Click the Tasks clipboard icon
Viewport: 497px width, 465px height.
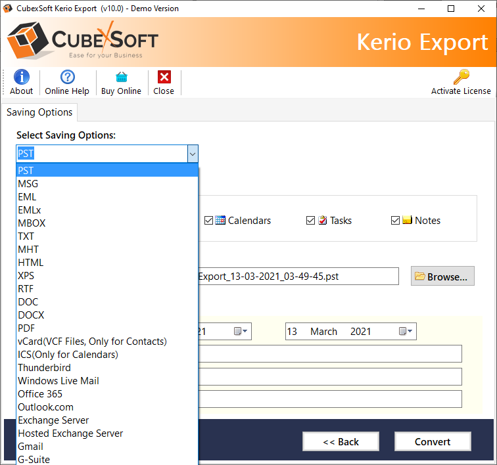coord(322,220)
